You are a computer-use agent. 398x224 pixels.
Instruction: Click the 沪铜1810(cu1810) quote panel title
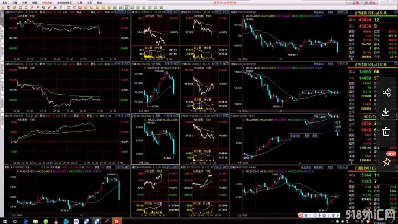371,13
